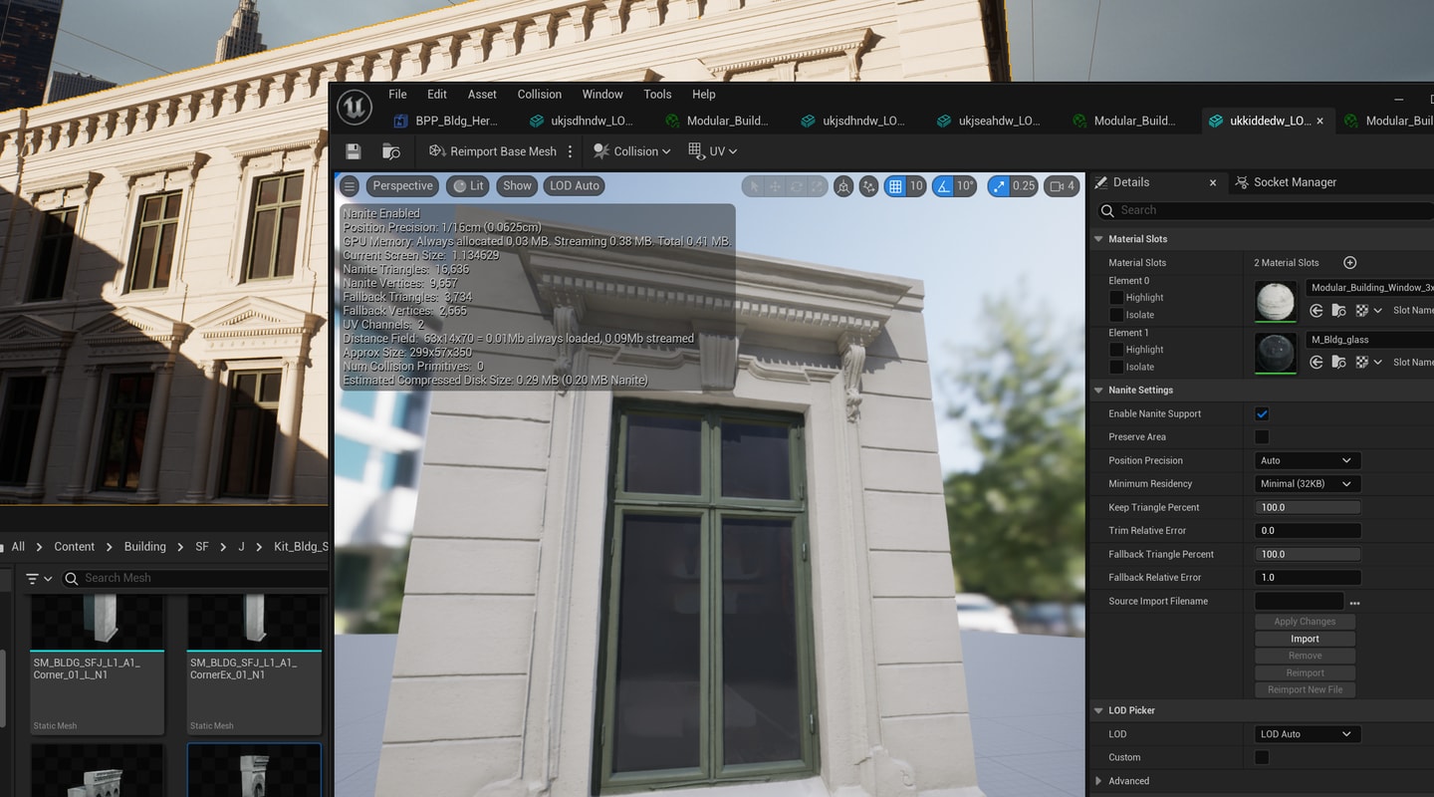Open Reimport Base Mesh three-dot options

(571, 151)
